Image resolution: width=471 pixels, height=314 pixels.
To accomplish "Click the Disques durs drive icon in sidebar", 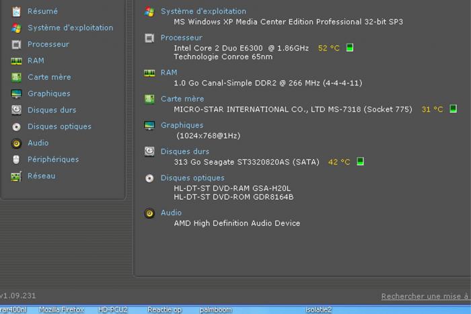I will pyautogui.click(x=17, y=110).
